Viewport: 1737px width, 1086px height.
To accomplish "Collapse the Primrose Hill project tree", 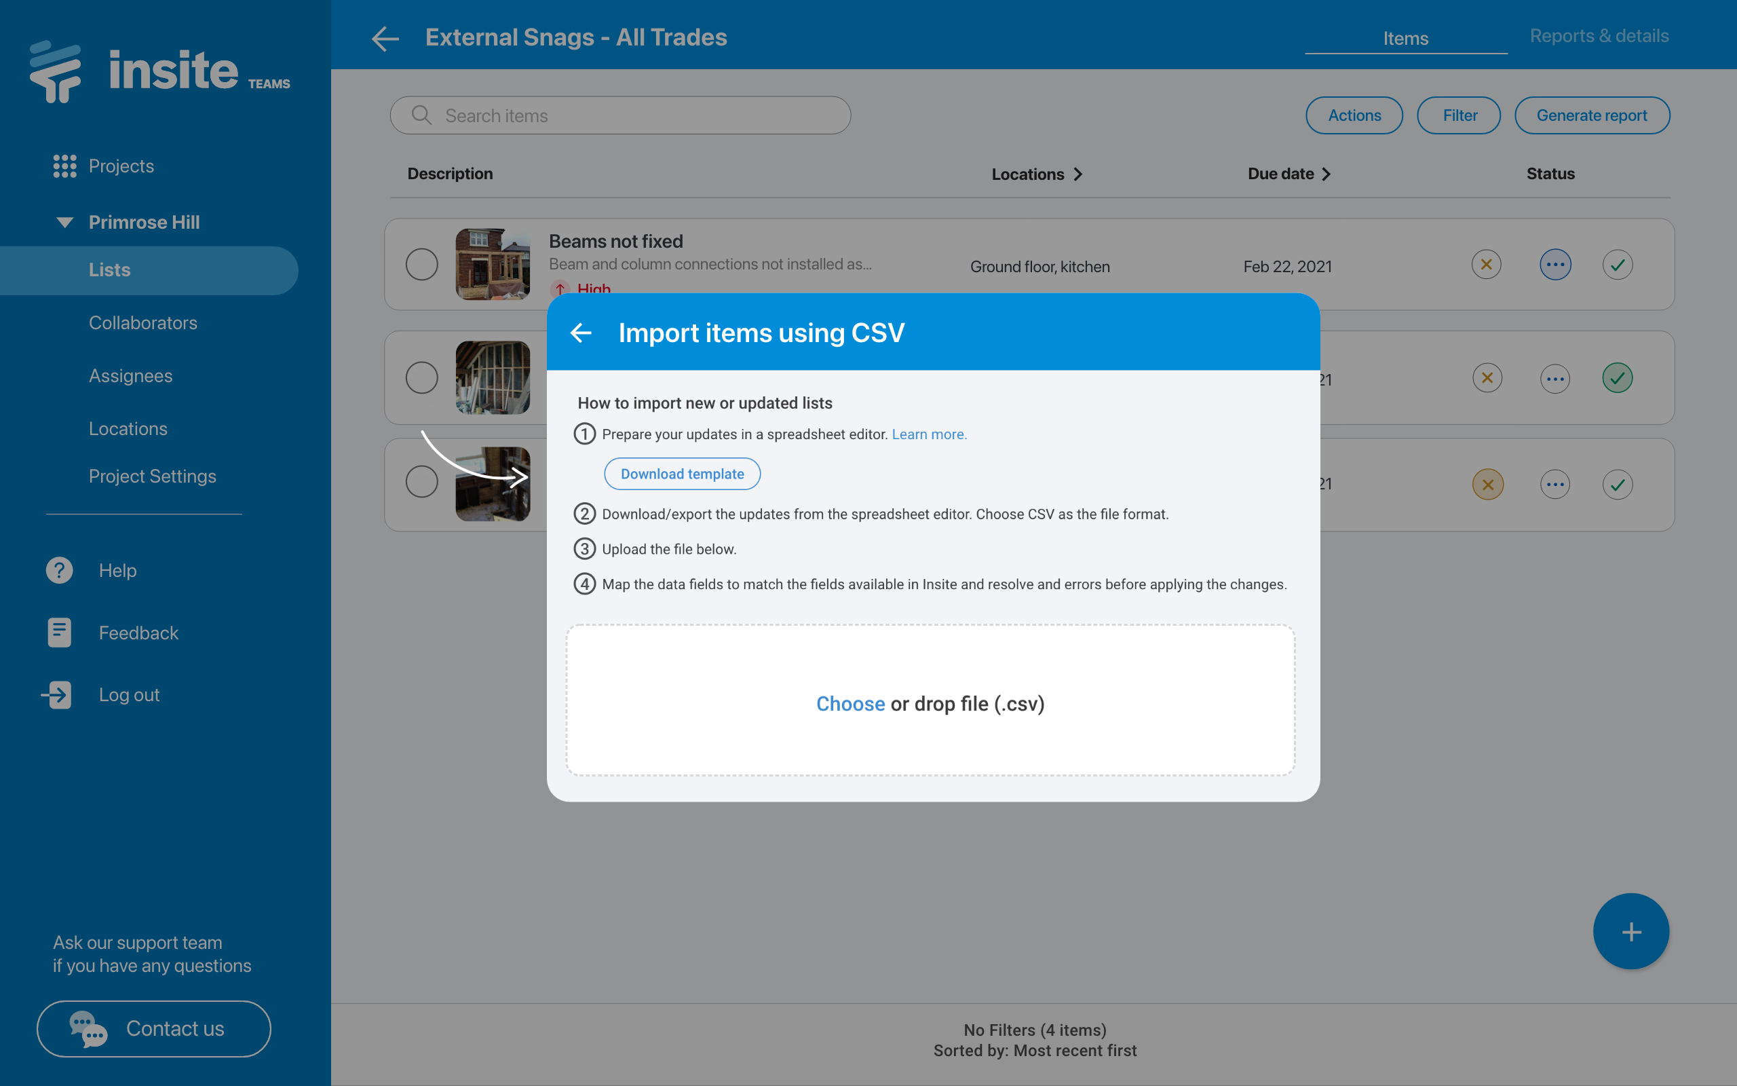I will point(64,222).
